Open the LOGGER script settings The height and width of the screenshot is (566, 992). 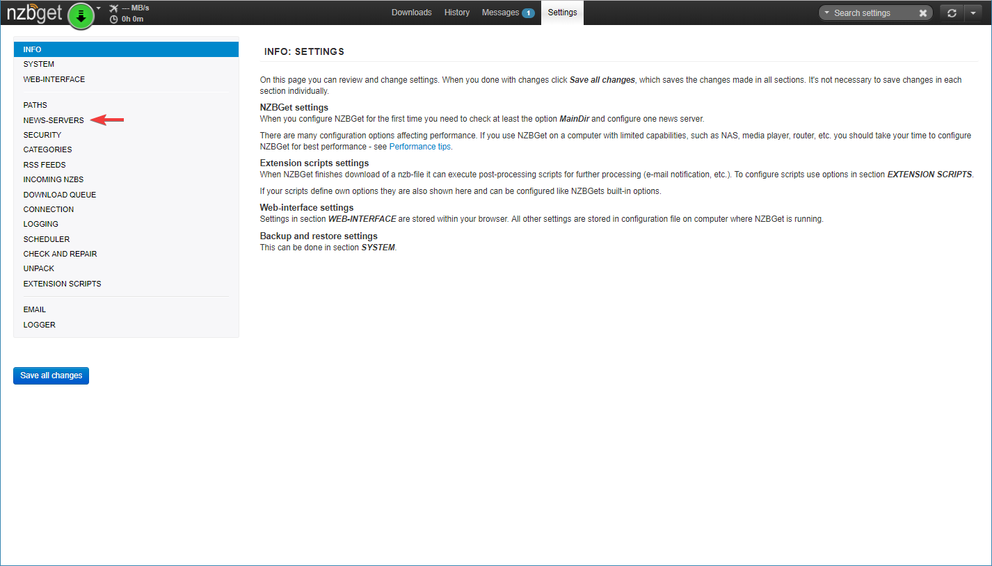pos(126,325)
